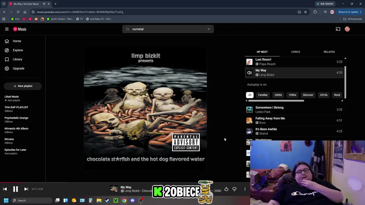This screenshot has height=205, width=365.
Task: Open the YouTube Music guide hamburger menu
Action: 7,29
